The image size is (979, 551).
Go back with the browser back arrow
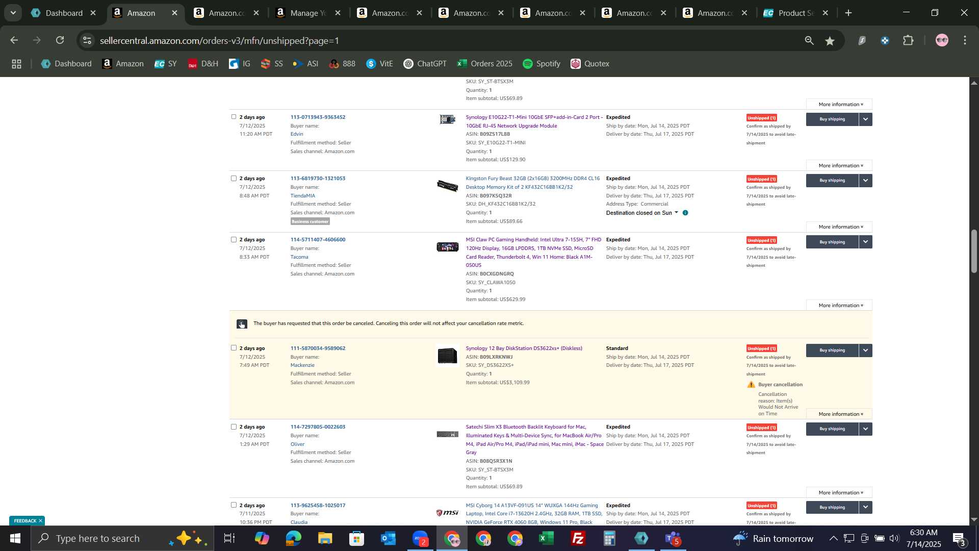[14, 40]
